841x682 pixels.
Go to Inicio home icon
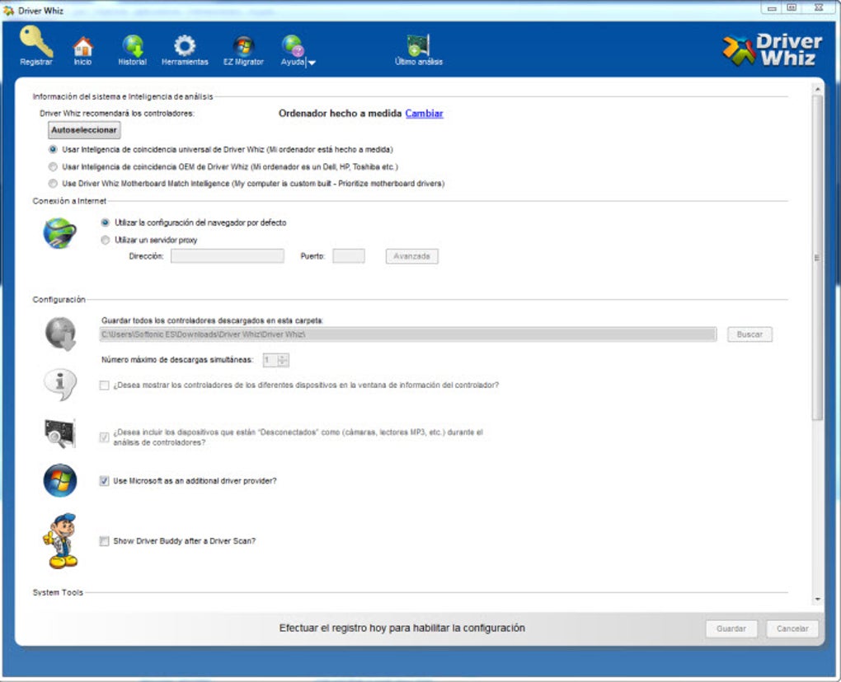point(82,47)
